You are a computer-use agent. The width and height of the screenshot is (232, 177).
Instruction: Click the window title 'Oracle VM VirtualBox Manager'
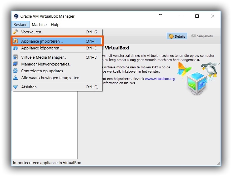point(47,16)
